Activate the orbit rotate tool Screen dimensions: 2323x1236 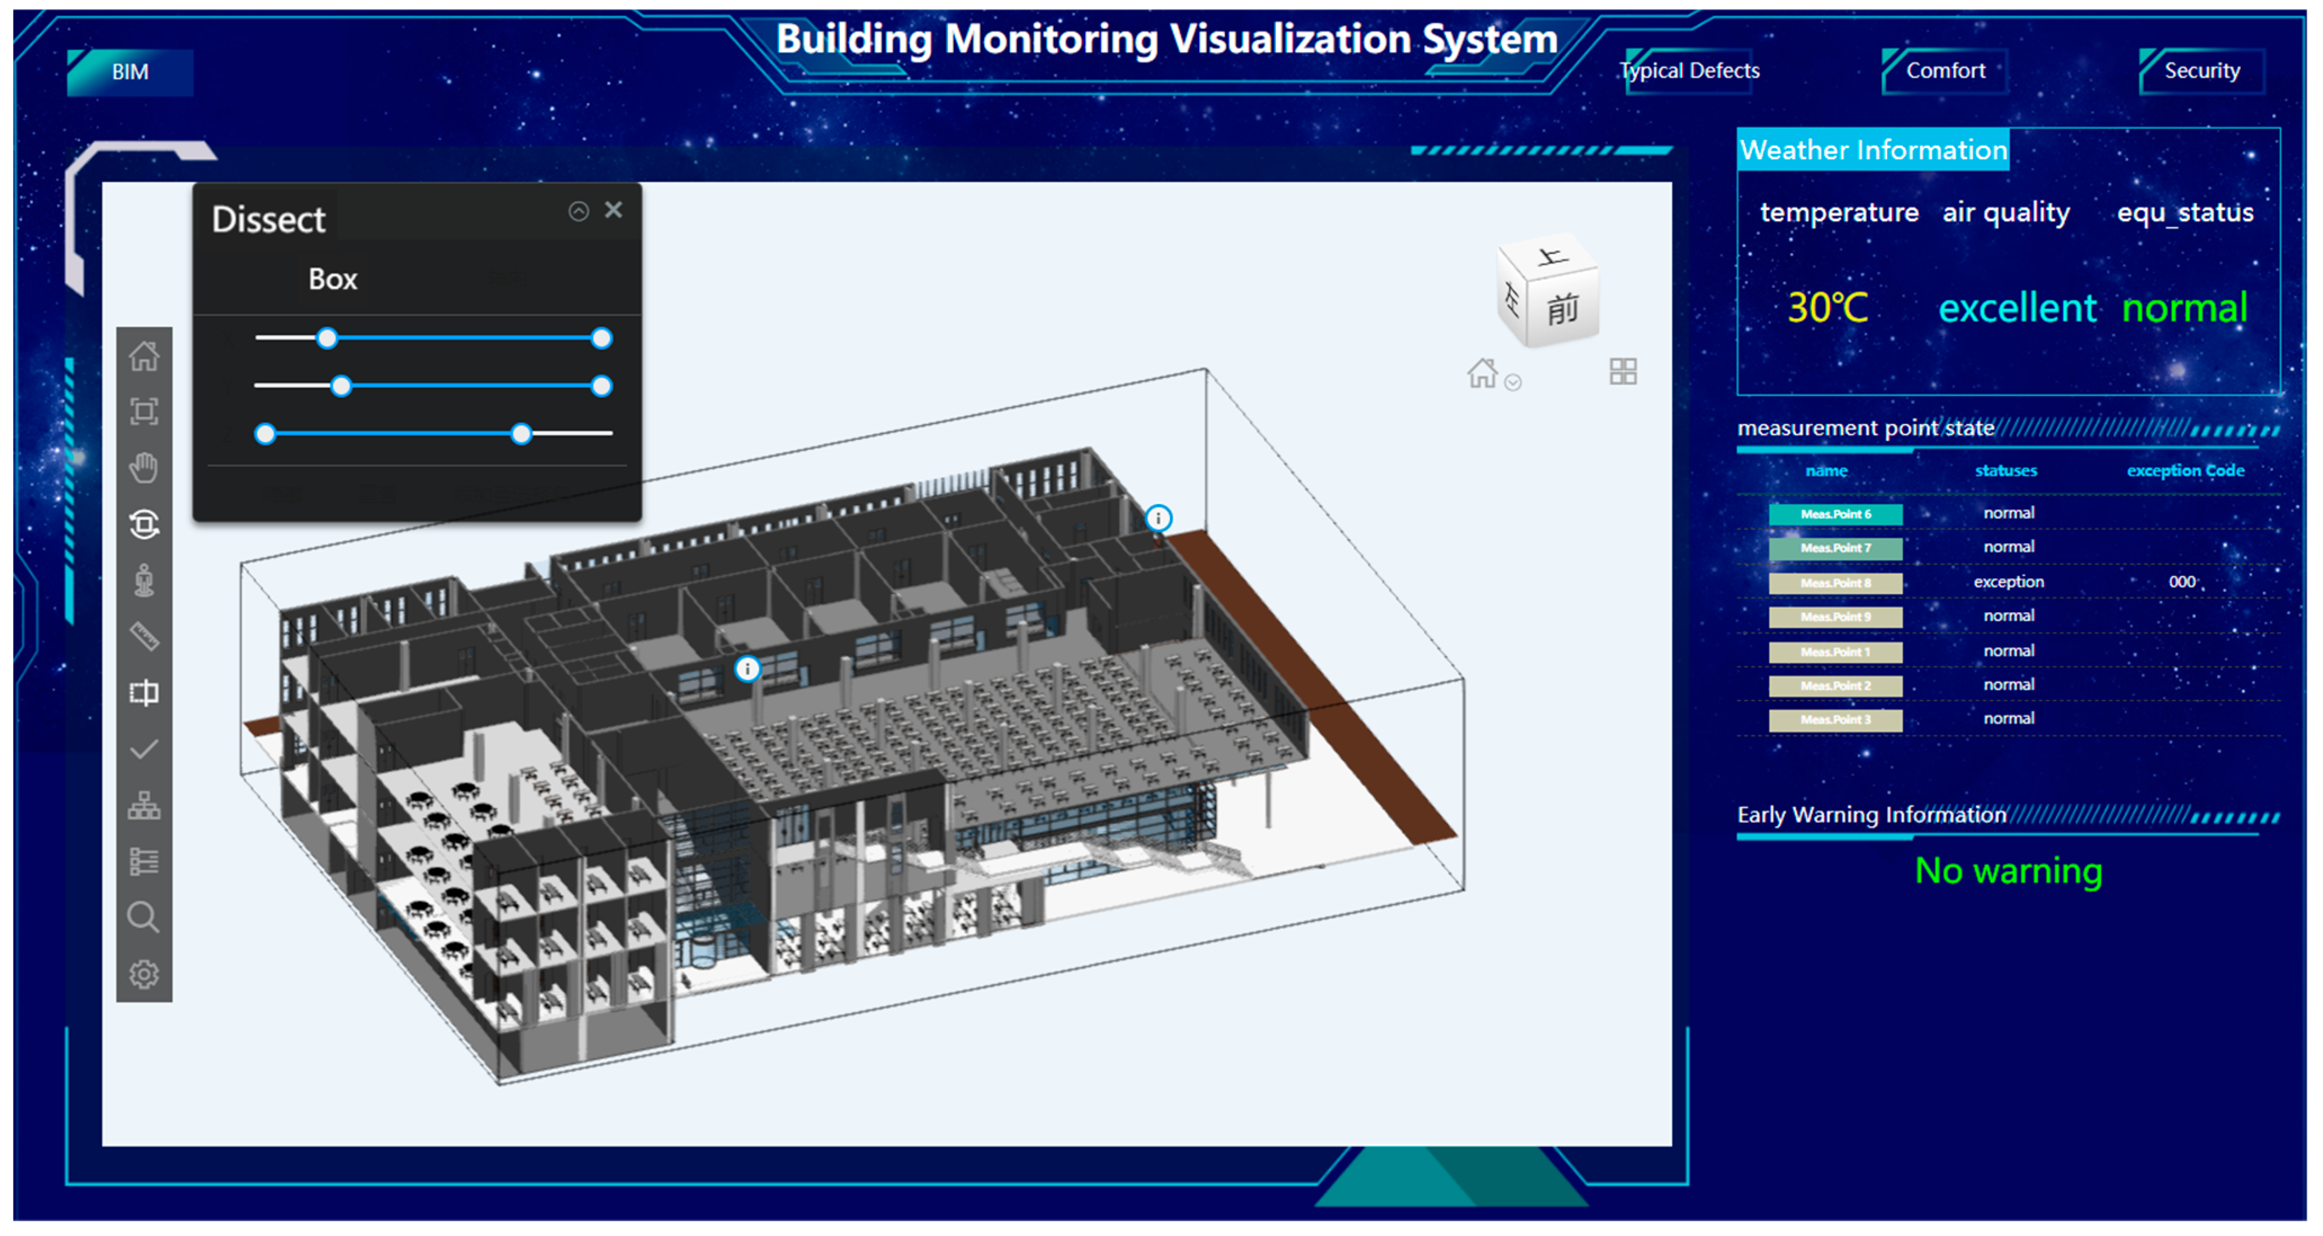144,524
